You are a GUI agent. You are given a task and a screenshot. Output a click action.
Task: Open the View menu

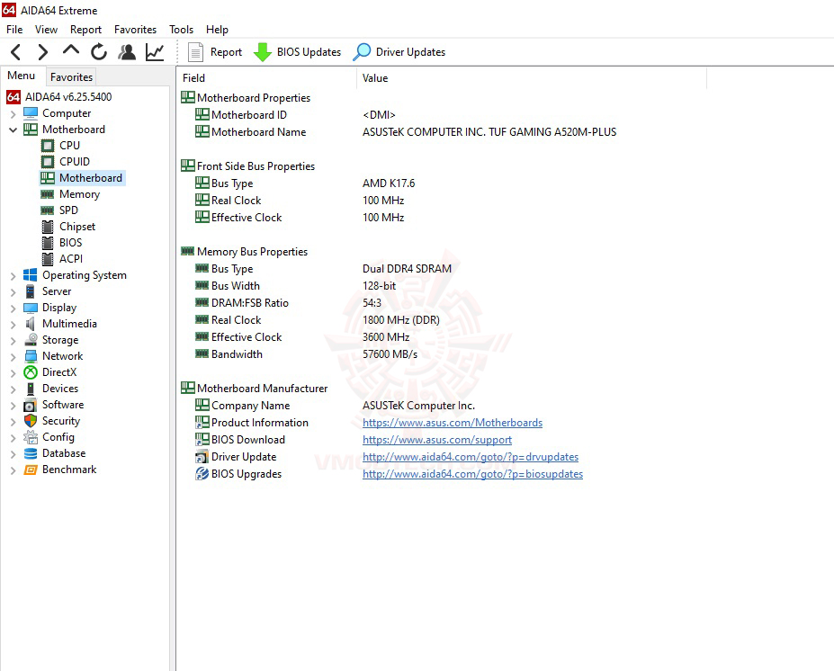pos(46,30)
